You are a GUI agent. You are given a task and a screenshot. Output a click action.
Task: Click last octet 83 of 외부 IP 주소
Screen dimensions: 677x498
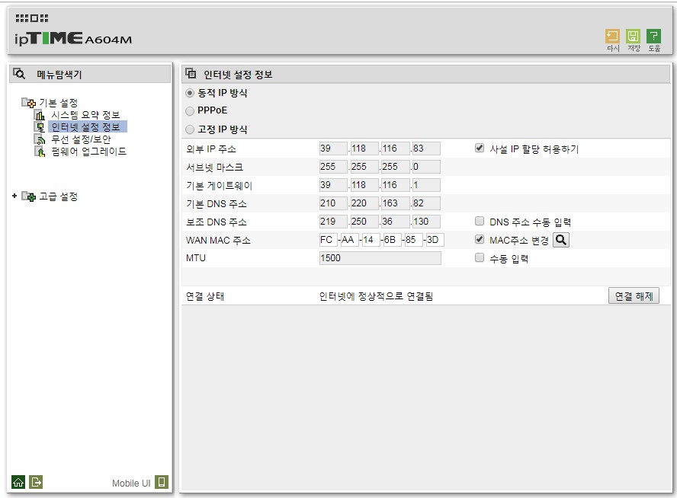click(x=426, y=148)
